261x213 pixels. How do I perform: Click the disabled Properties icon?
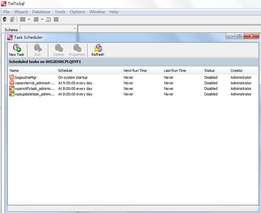coord(77,48)
